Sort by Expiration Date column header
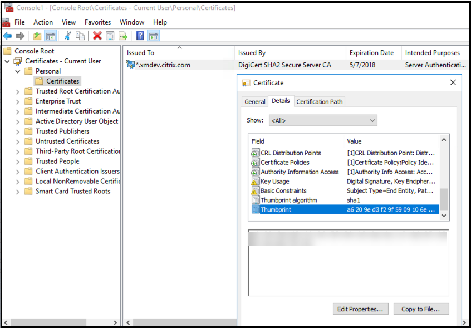This screenshot has height=328, width=471. [x=374, y=53]
